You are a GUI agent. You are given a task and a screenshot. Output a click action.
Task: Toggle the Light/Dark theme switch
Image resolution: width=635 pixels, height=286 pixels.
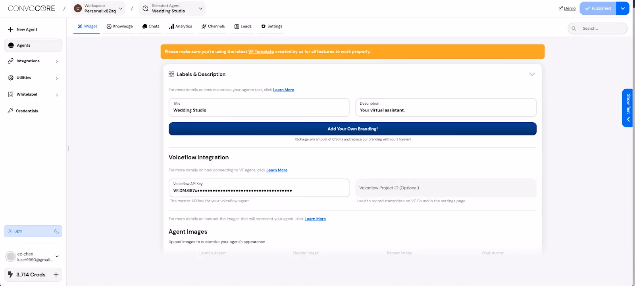coord(33,231)
